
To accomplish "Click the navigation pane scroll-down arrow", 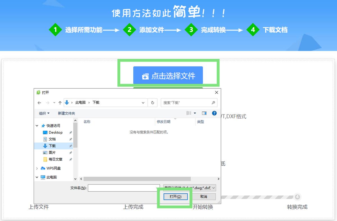I will [75, 179].
